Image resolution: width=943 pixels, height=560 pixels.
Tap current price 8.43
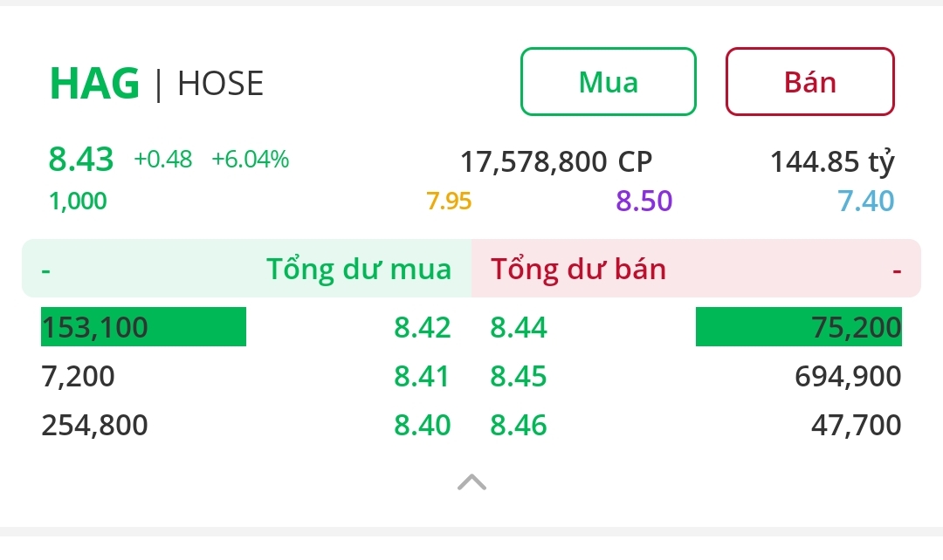[x=81, y=160]
